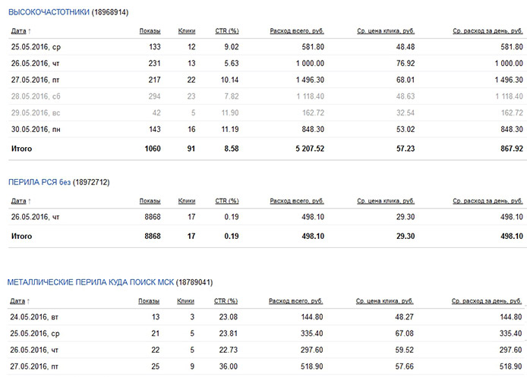Click Расход всего header in ПЕРИЛА РСЯ table
The image size is (527, 377).
(298, 201)
